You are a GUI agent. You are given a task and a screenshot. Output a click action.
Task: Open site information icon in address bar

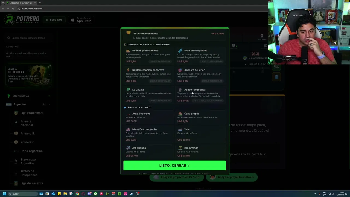(x=19, y=8)
